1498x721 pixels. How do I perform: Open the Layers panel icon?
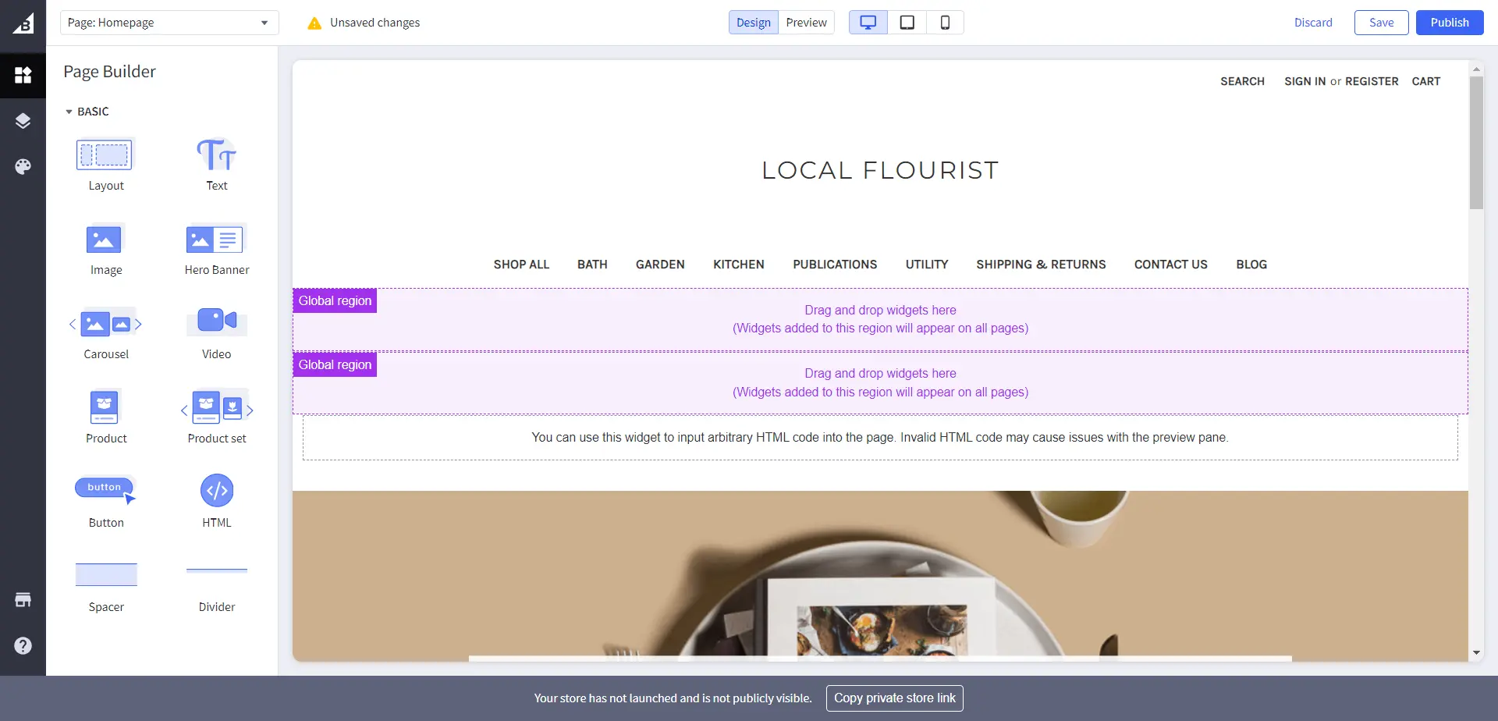pyautogui.click(x=23, y=121)
